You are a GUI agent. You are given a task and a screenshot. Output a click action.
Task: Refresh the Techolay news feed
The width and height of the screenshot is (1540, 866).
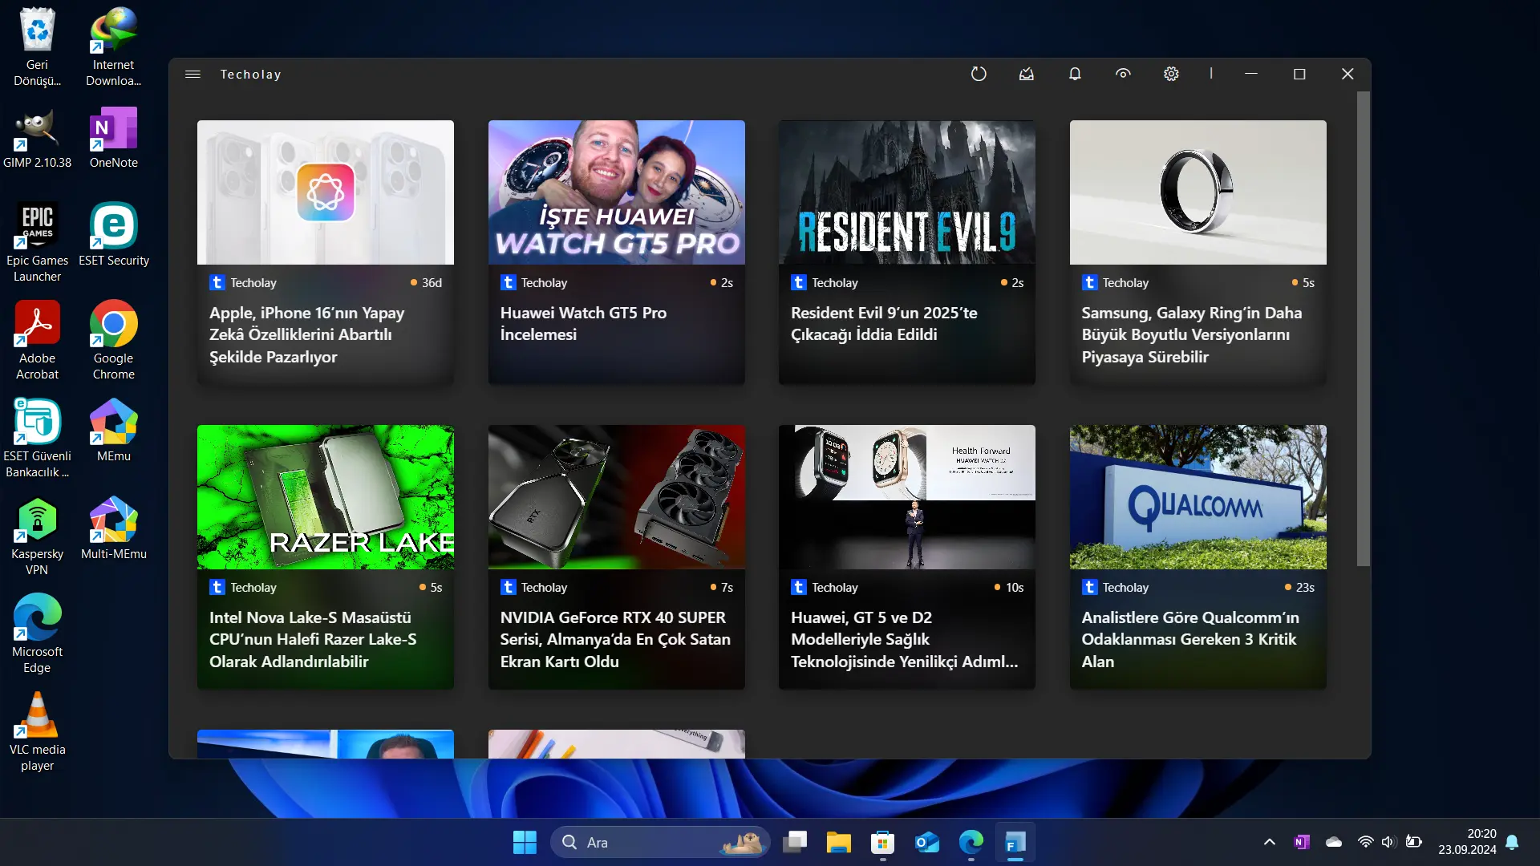coord(979,74)
